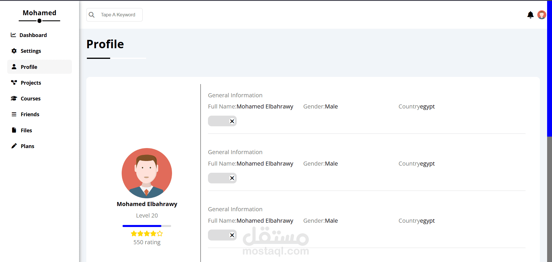Click the Settings gear icon
The height and width of the screenshot is (262, 552).
[x=14, y=51]
